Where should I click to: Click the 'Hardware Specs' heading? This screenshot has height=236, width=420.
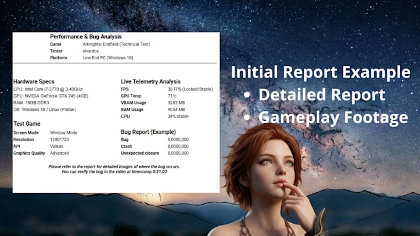(x=34, y=81)
